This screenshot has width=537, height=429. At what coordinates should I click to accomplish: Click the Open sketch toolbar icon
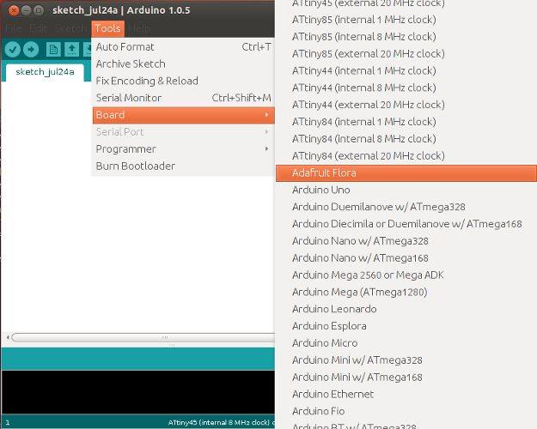click(71, 50)
